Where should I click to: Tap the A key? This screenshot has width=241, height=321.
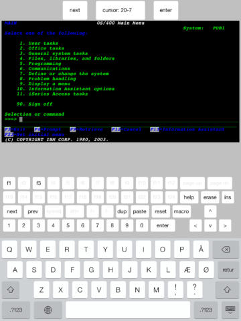point(15,270)
